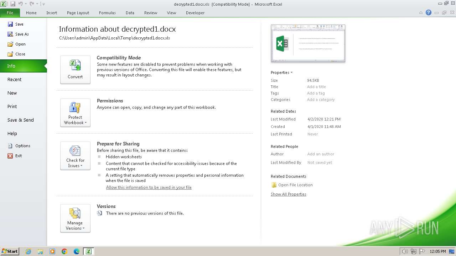
Task: Choose Save As in the backstage menu
Action: point(18,34)
